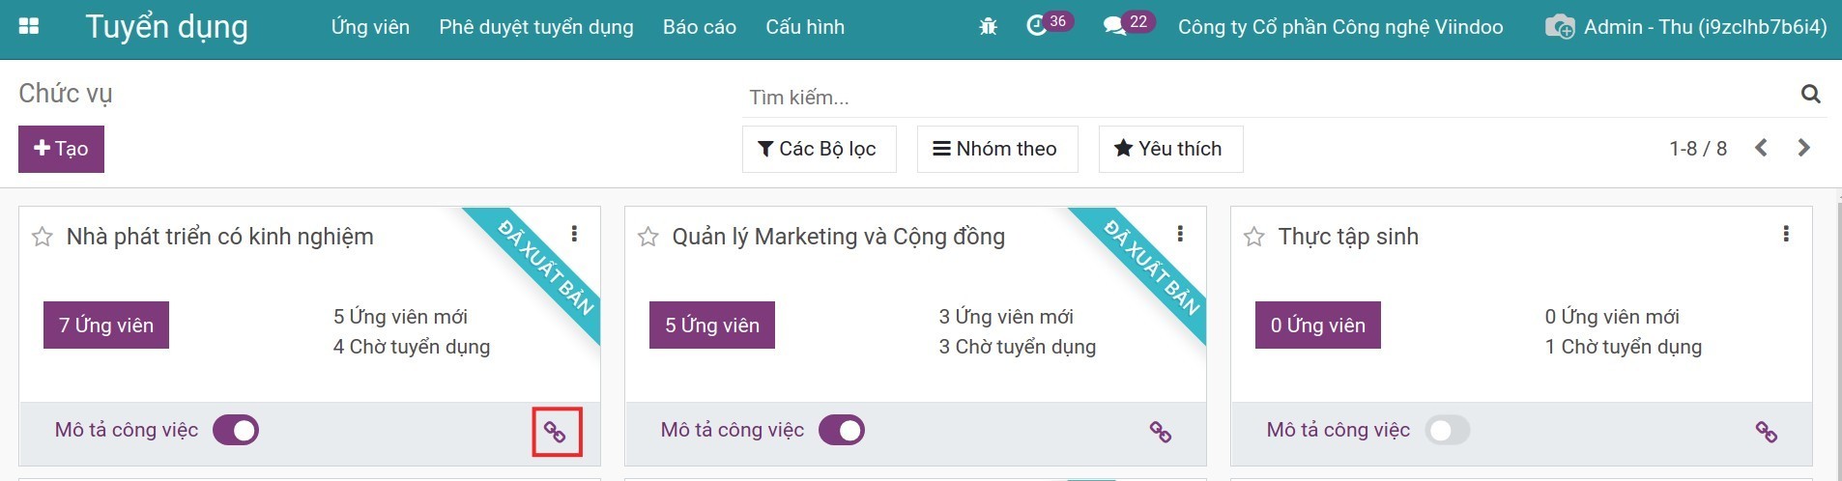This screenshot has height=481, width=1842.
Task: Click the Tạo create button
Action: (61, 149)
